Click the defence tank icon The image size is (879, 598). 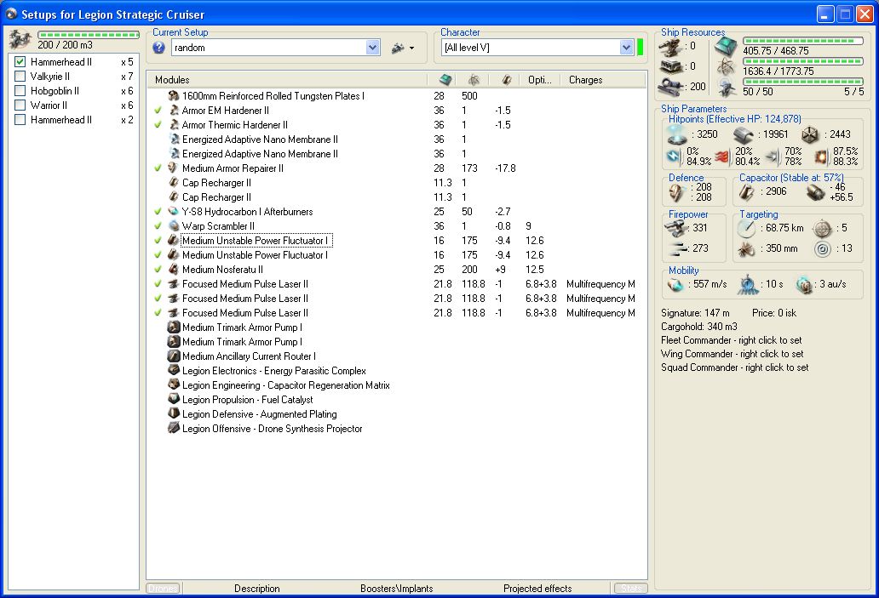[x=677, y=192]
